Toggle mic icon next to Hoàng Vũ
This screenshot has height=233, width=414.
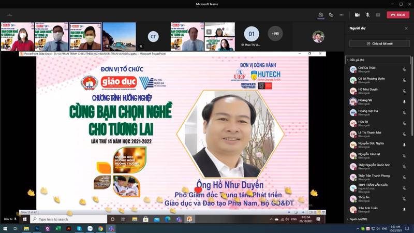404,101
